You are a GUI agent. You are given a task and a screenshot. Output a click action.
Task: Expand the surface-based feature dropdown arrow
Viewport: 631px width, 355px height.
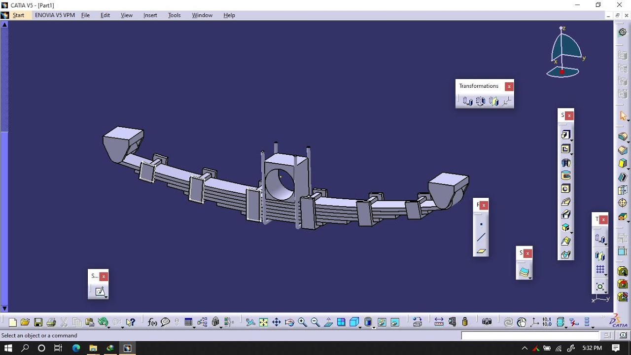[x=530, y=278]
